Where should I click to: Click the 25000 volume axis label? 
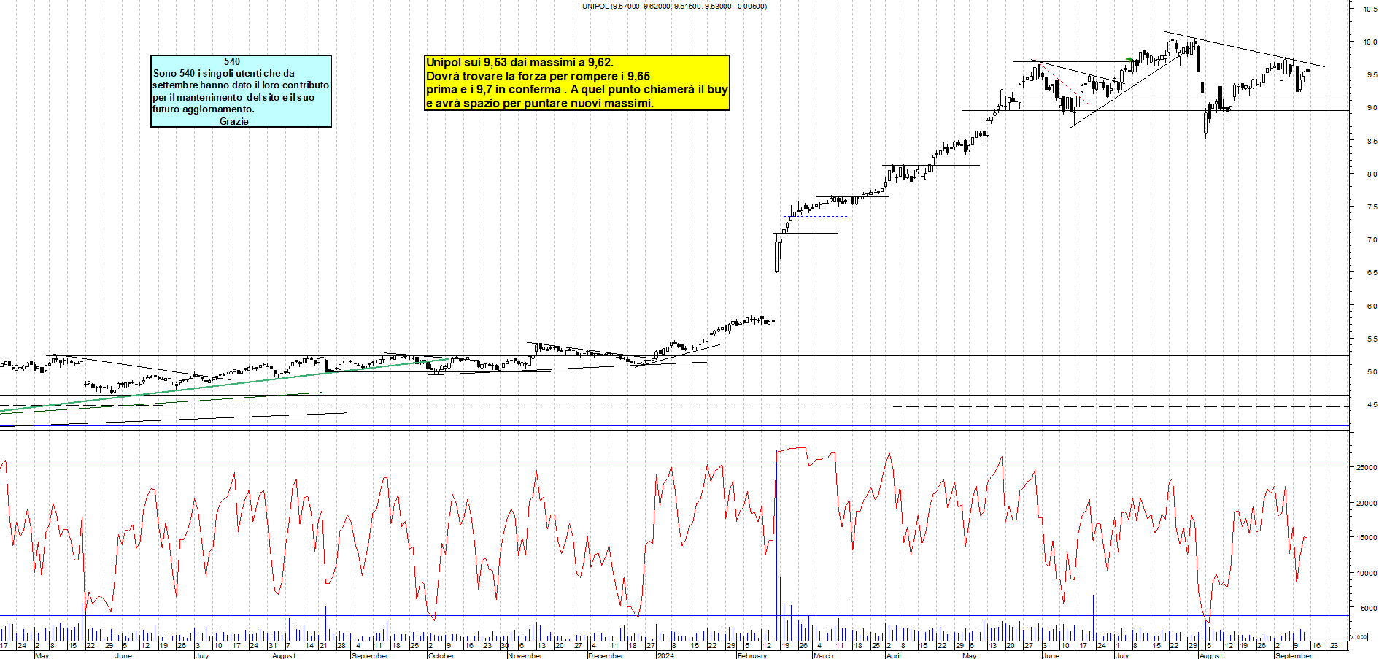(x=1367, y=467)
